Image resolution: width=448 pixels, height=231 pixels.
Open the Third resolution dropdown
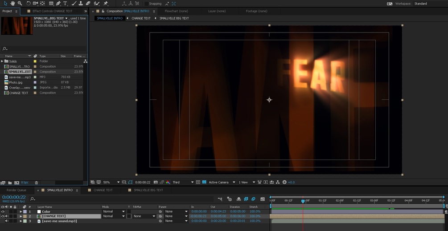click(x=183, y=182)
